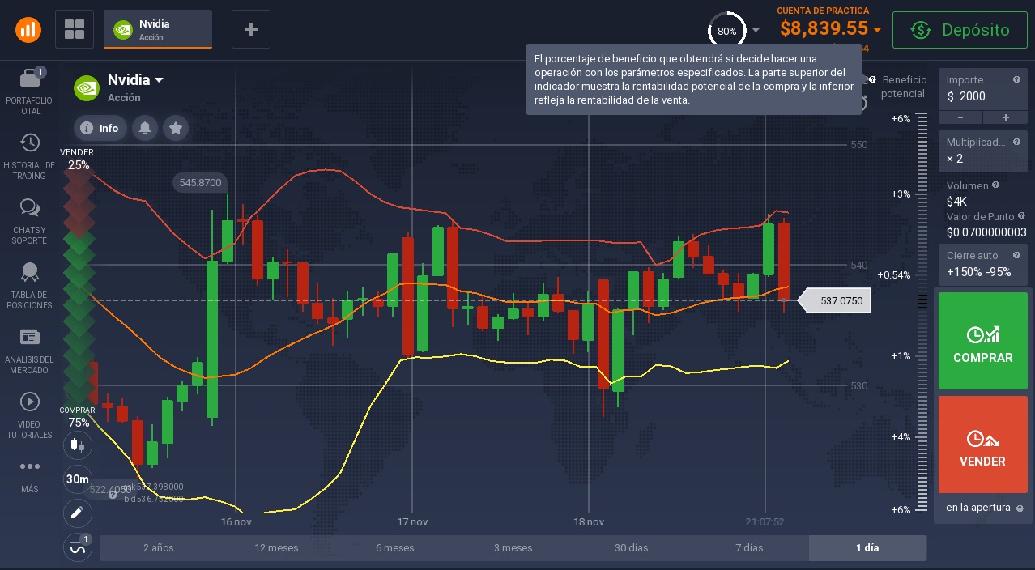Open the asset grid view button
This screenshot has height=570, width=1035.
click(75, 30)
